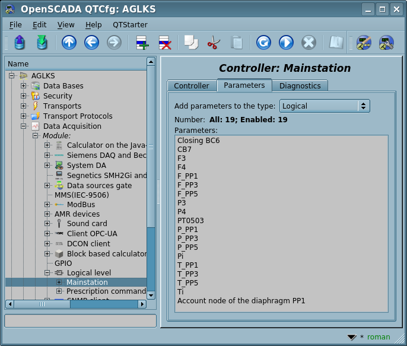Click the scissors Cut icon
The width and height of the screenshot is (407, 346).
[213, 43]
